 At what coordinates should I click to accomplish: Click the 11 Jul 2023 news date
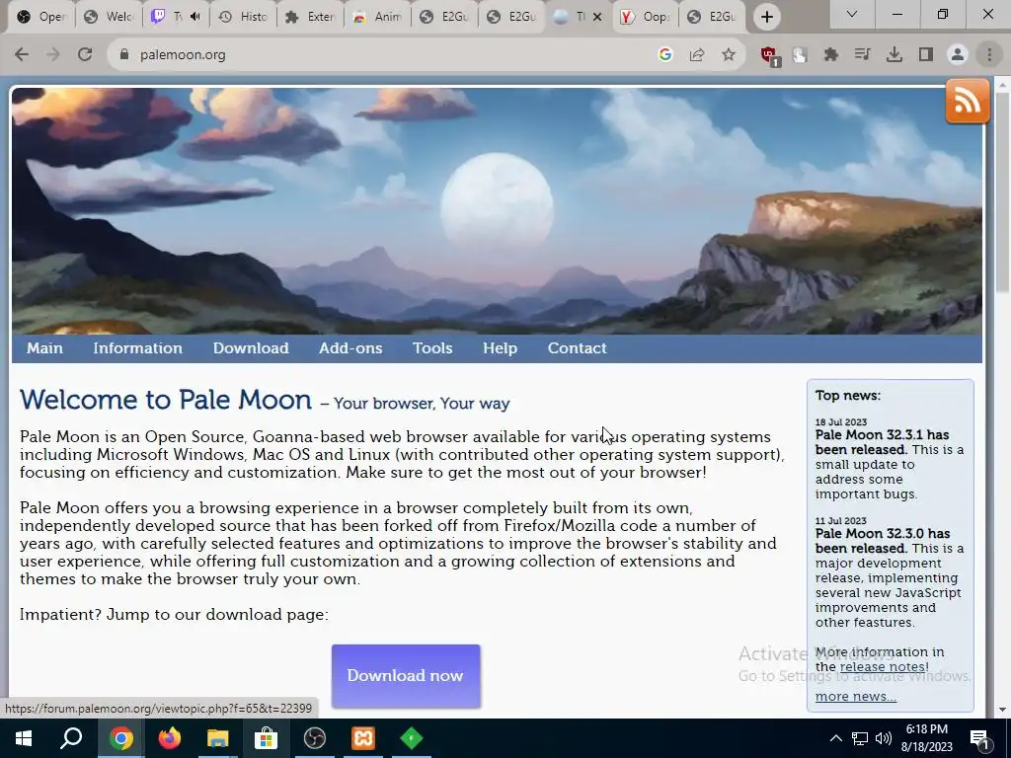841,521
